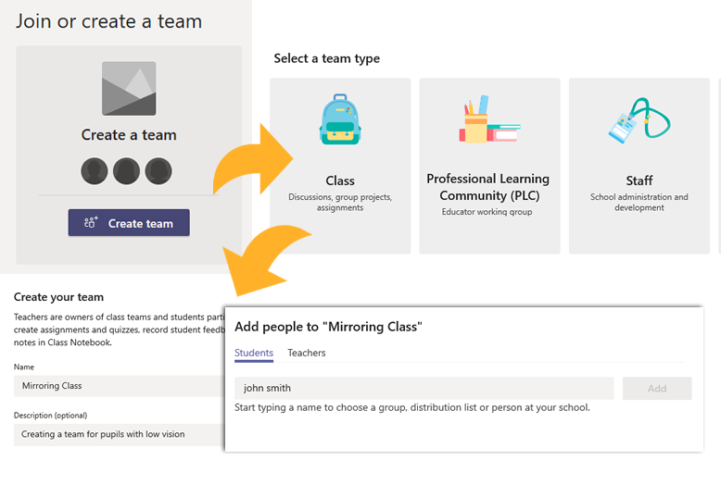Image resolution: width=721 pixels, height=485 pixels.
Task: Choose the Staff team type title
Action: [639, 180]
